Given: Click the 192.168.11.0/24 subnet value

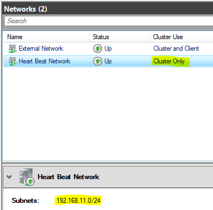Looking at the screenshot, I should pos(78,200).
